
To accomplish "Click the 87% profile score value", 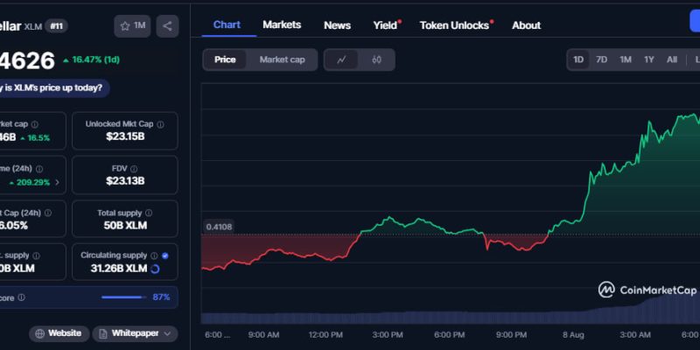I will [x=161, y=297].
